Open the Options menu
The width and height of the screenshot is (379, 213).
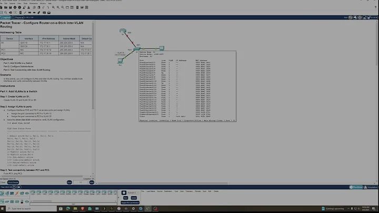tap(12, 4)
